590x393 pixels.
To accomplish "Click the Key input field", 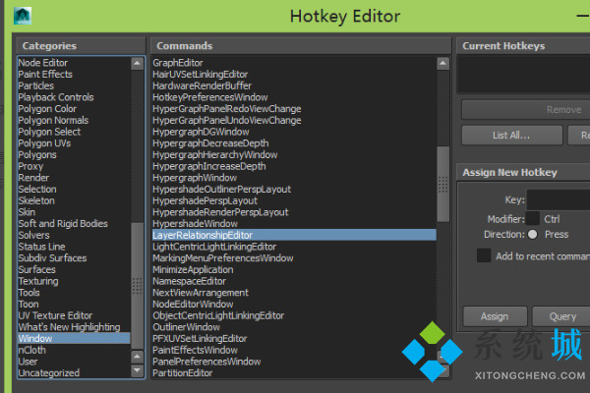I will point(559,199).
